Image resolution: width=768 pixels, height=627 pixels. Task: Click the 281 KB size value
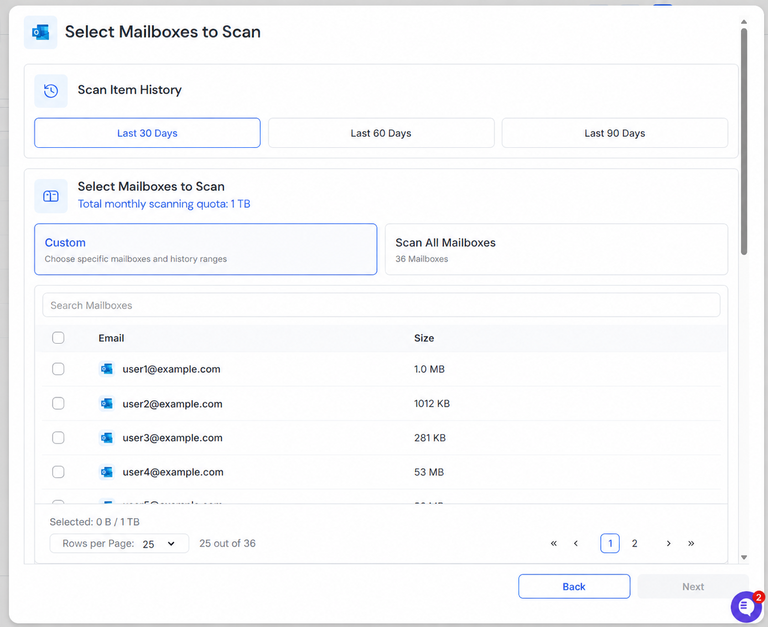(x=430, y=438)
